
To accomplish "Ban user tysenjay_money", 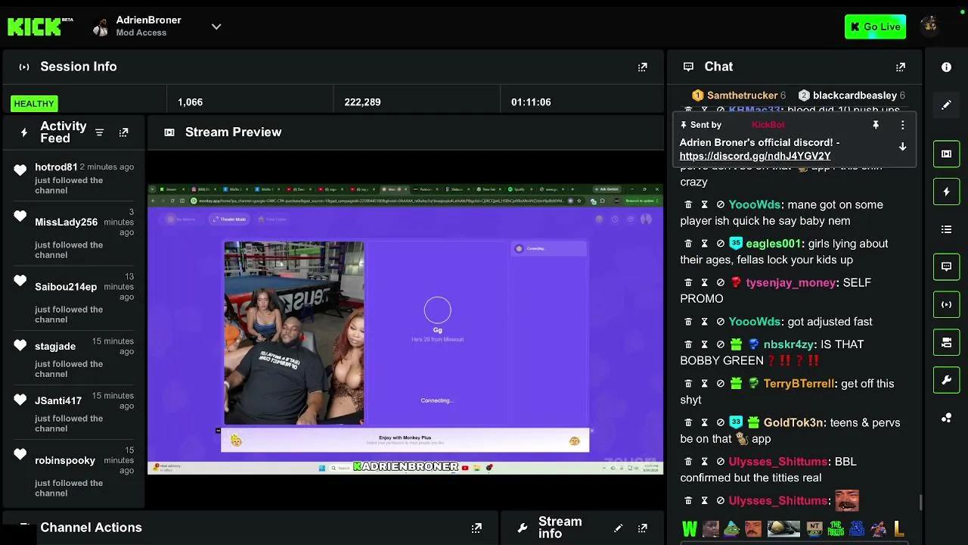I will coord(720,282).
